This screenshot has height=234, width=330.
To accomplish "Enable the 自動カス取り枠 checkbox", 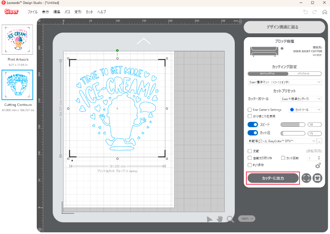I will click(250, 158).
